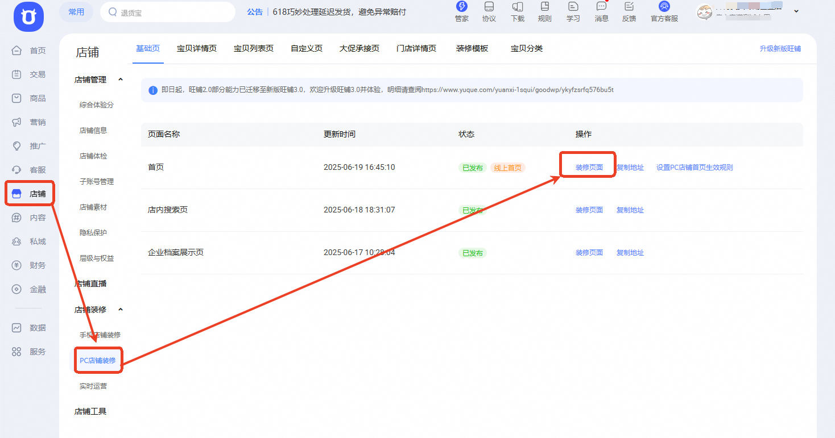The image size is (835, 438).
Task: Click the Qianniu logo icon
Action: [x=28, y=16]
